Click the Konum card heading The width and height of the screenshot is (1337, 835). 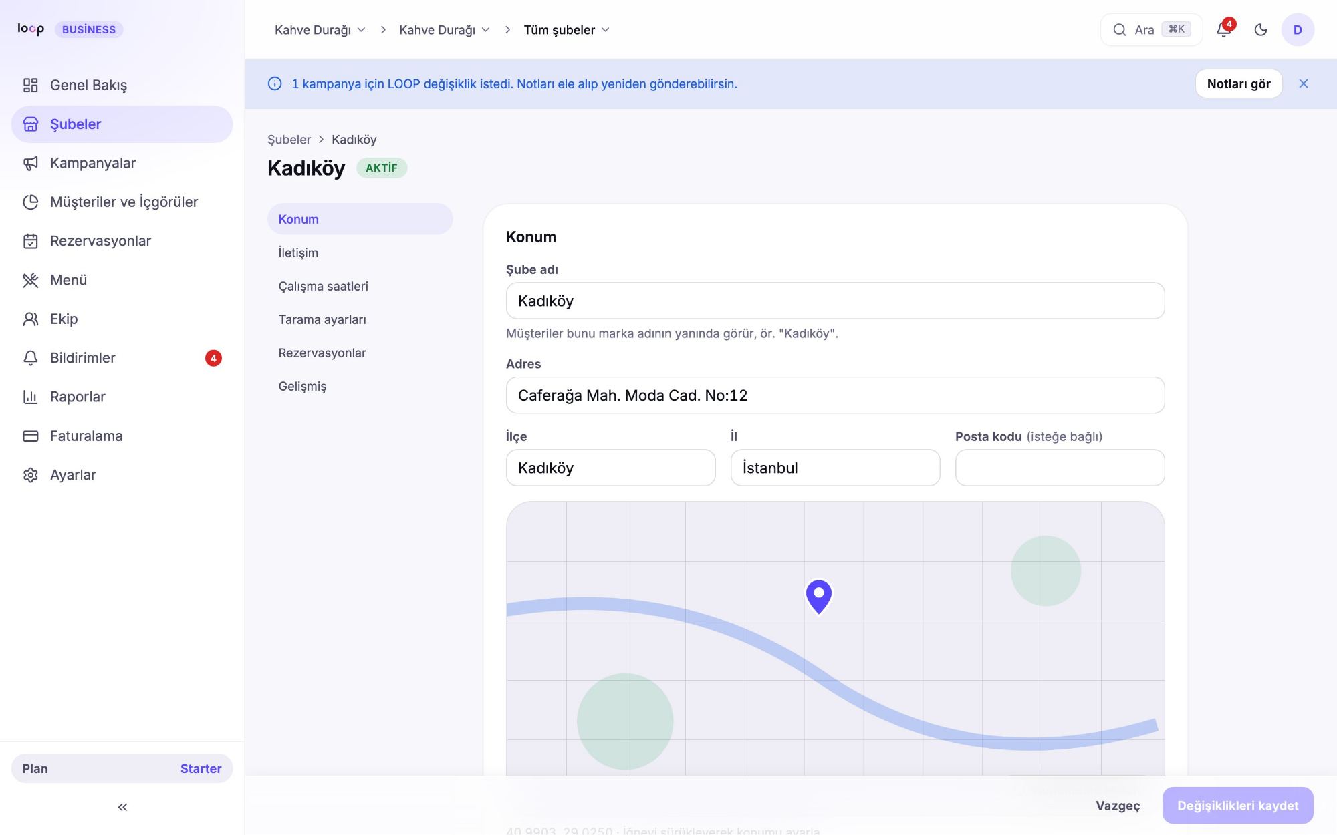[531, 236]
